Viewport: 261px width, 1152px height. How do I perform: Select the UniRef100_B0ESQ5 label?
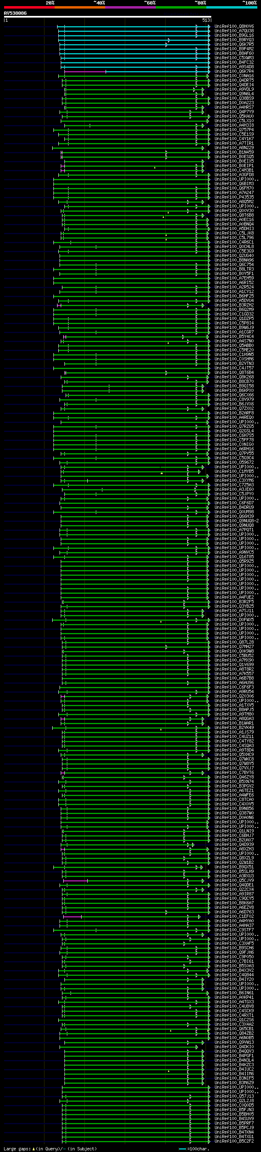[x=234, y=157]
